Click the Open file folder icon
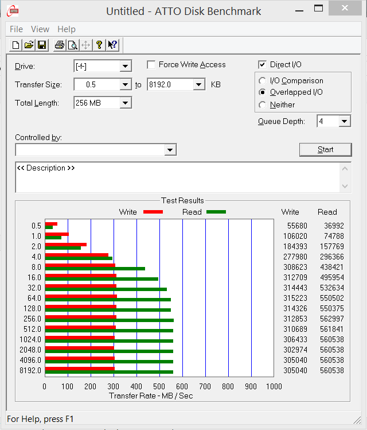The image size is (367, 430). point(29,45)
